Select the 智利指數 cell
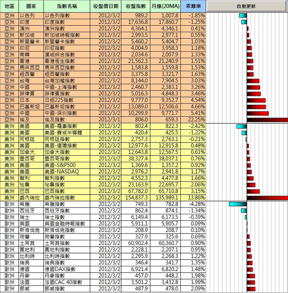 tap(67, 178)
